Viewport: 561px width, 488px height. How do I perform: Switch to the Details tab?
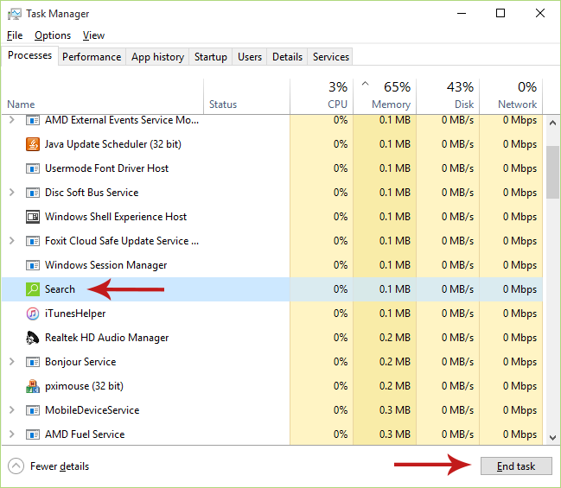tap(287, 57)
